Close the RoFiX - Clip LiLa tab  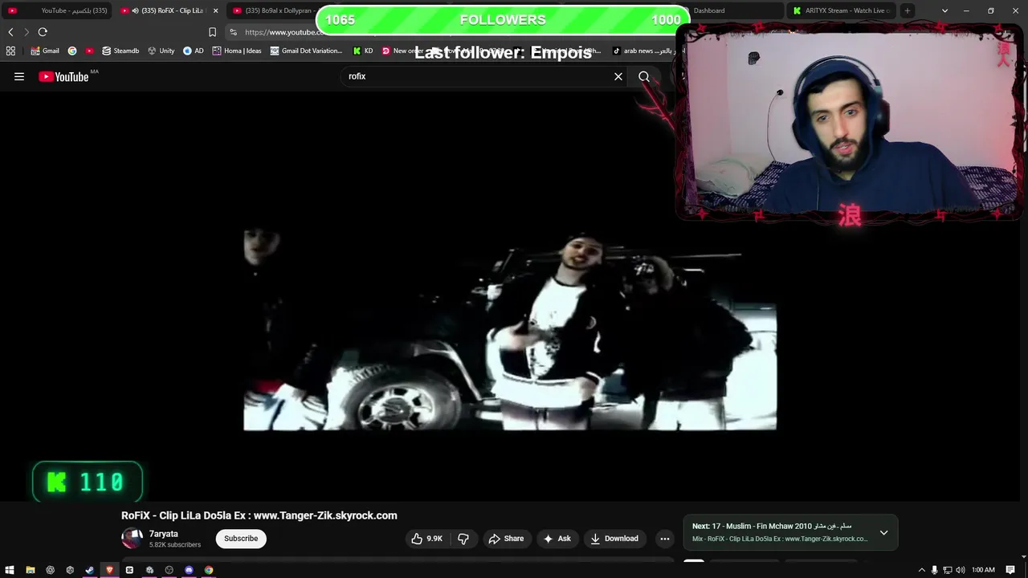[x=215, y=10]
